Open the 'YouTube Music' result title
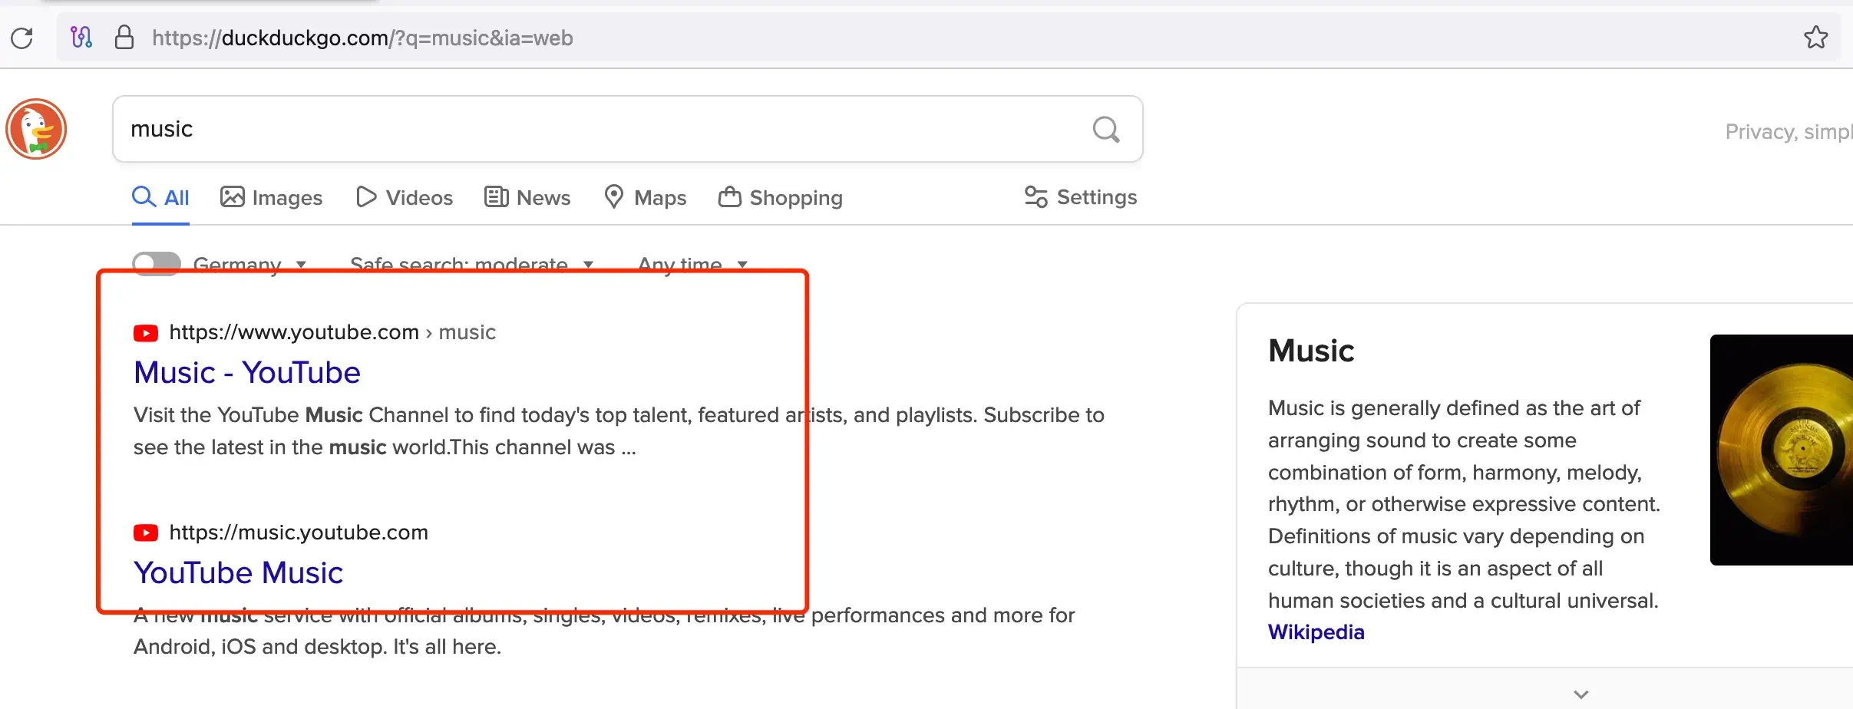The image size is (1853, 709). 238,573
